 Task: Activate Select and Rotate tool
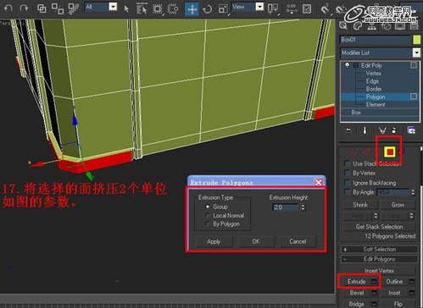coord(208,9)
